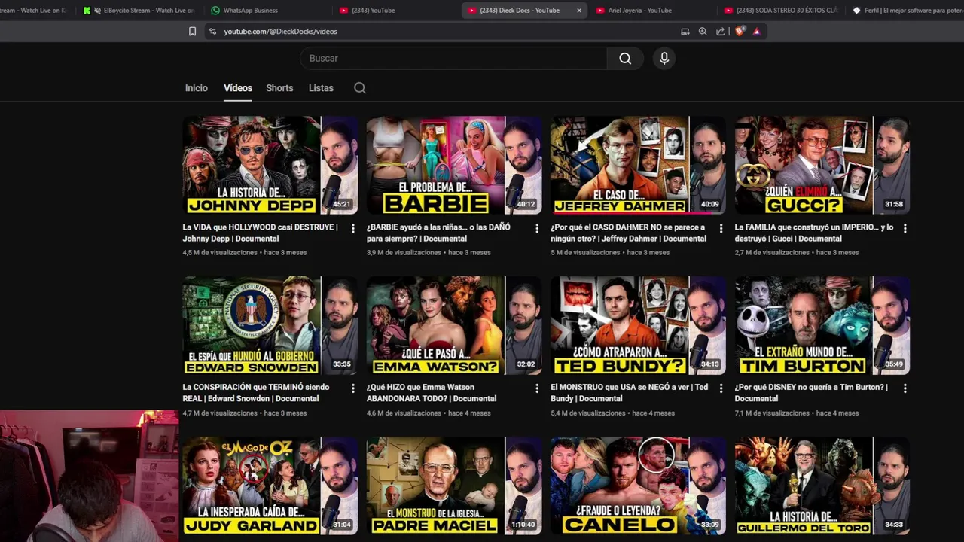Click '5,4 M de visualizaciones' under Ted Bundy
The height and width of the screenshot is (542, 964).
588,413
